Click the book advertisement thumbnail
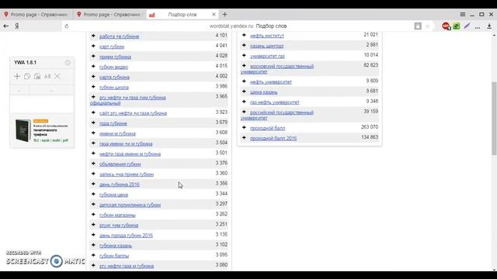This screenshot has width=497, height=279. click(x=23, y=130)
